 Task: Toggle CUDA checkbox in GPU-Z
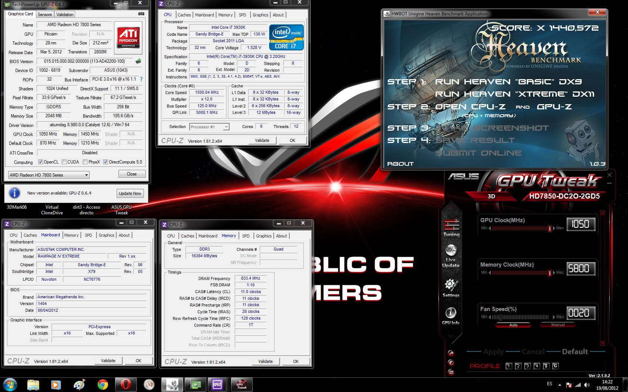64,162
